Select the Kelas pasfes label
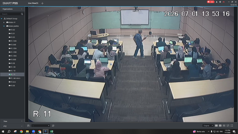Viewport: 238px width, 134px height. 14,26
